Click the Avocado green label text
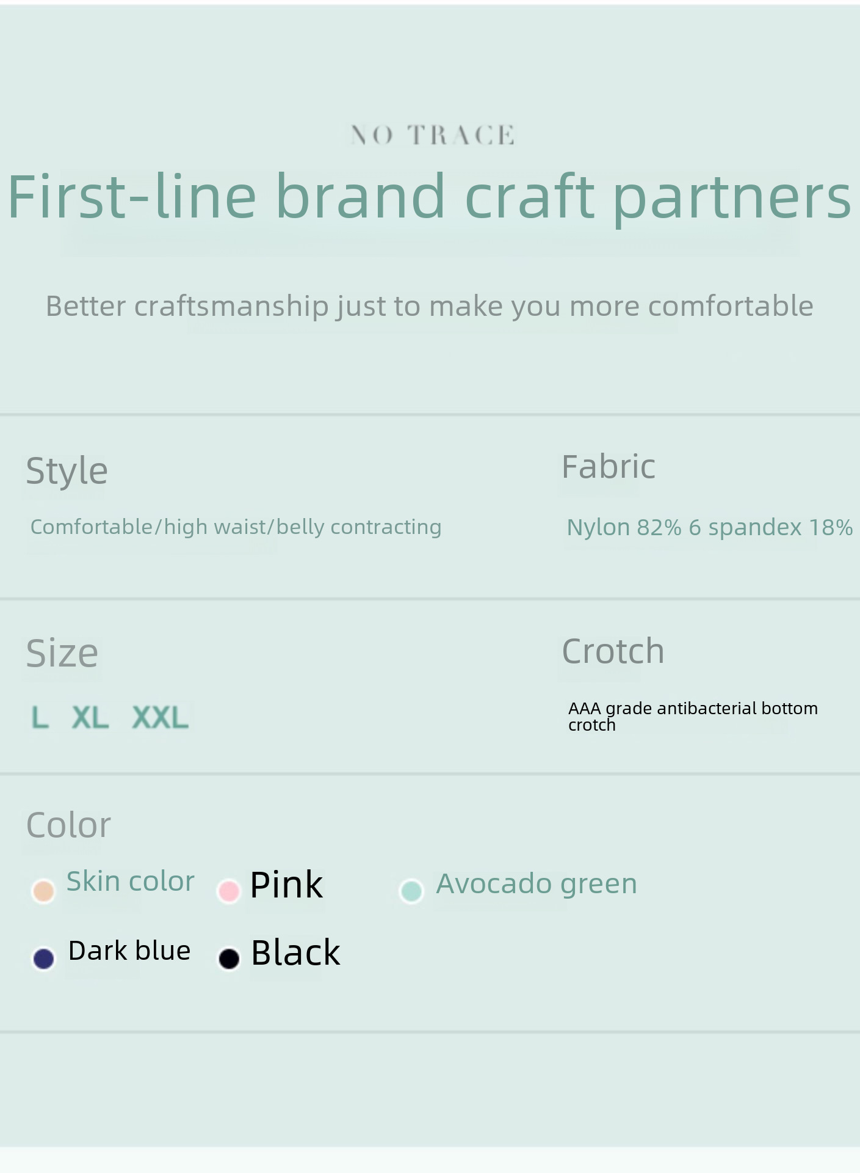Viewport: 860px width, 1173px height. click(537, 884)
